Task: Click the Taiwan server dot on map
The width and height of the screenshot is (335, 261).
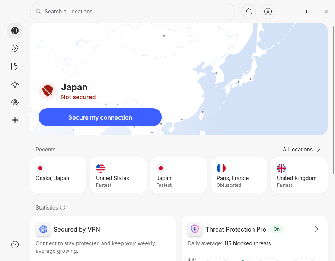Action: [x=203, y=112]
